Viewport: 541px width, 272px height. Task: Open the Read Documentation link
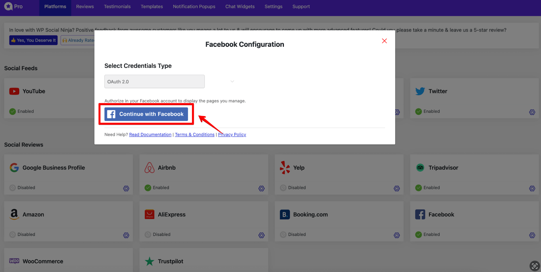150,135
